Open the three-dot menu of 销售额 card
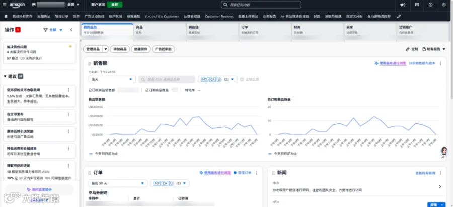This screenshot has height=207, width=453. coord(440,63)
